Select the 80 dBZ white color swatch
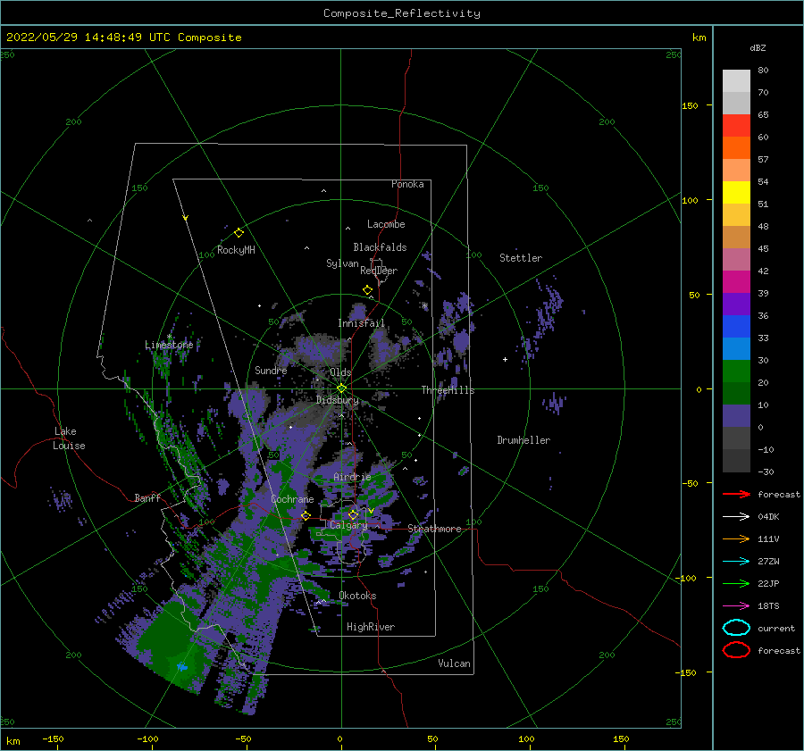This screenshot has width=804, height=751. [x=736, y=81]
